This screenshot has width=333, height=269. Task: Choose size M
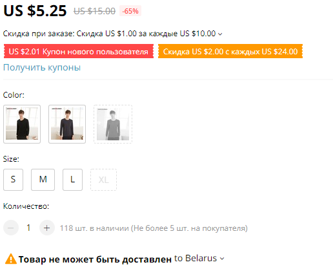tap(43, 180)
